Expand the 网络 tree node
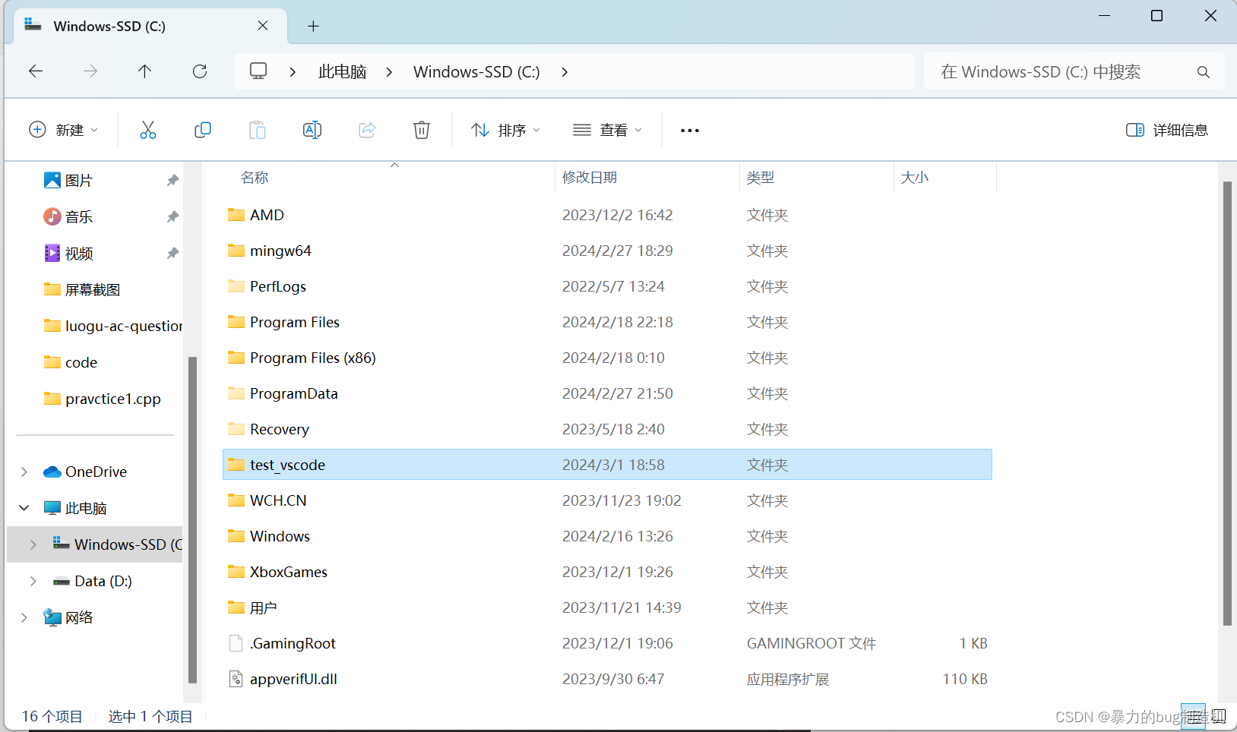 [24, 617]
